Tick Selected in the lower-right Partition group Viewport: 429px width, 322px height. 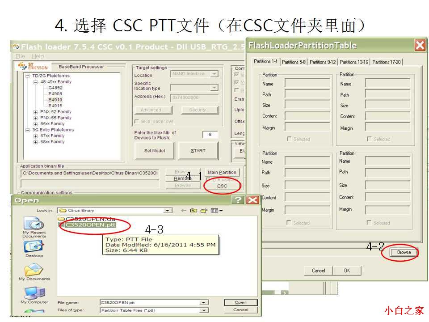point(369,223)
